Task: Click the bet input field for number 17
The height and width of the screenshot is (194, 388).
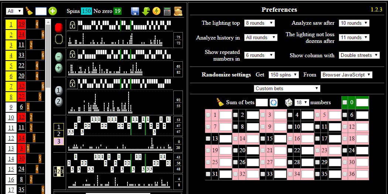Action: click(x=335, y=139)
